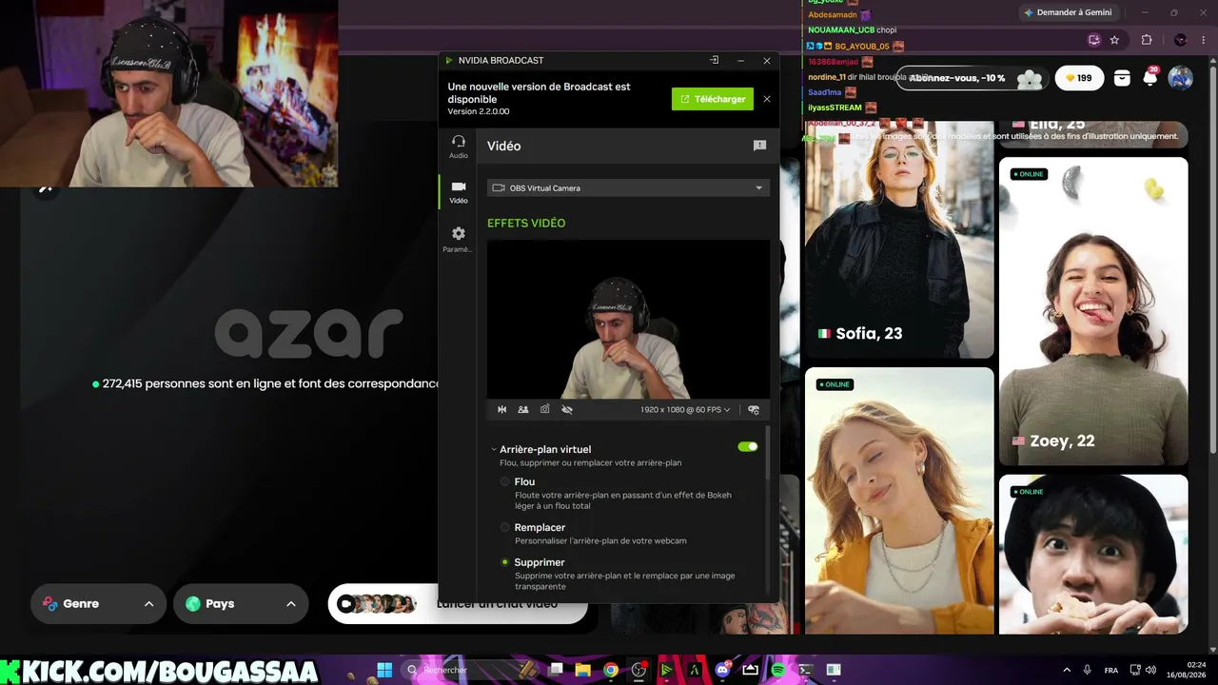
Task: Open Google Chrome from the taskbar
Action: [x=611, y=670]
